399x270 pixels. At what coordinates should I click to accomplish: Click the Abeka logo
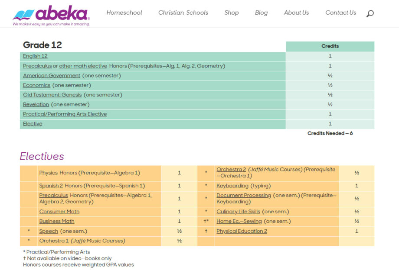point(51,16)
